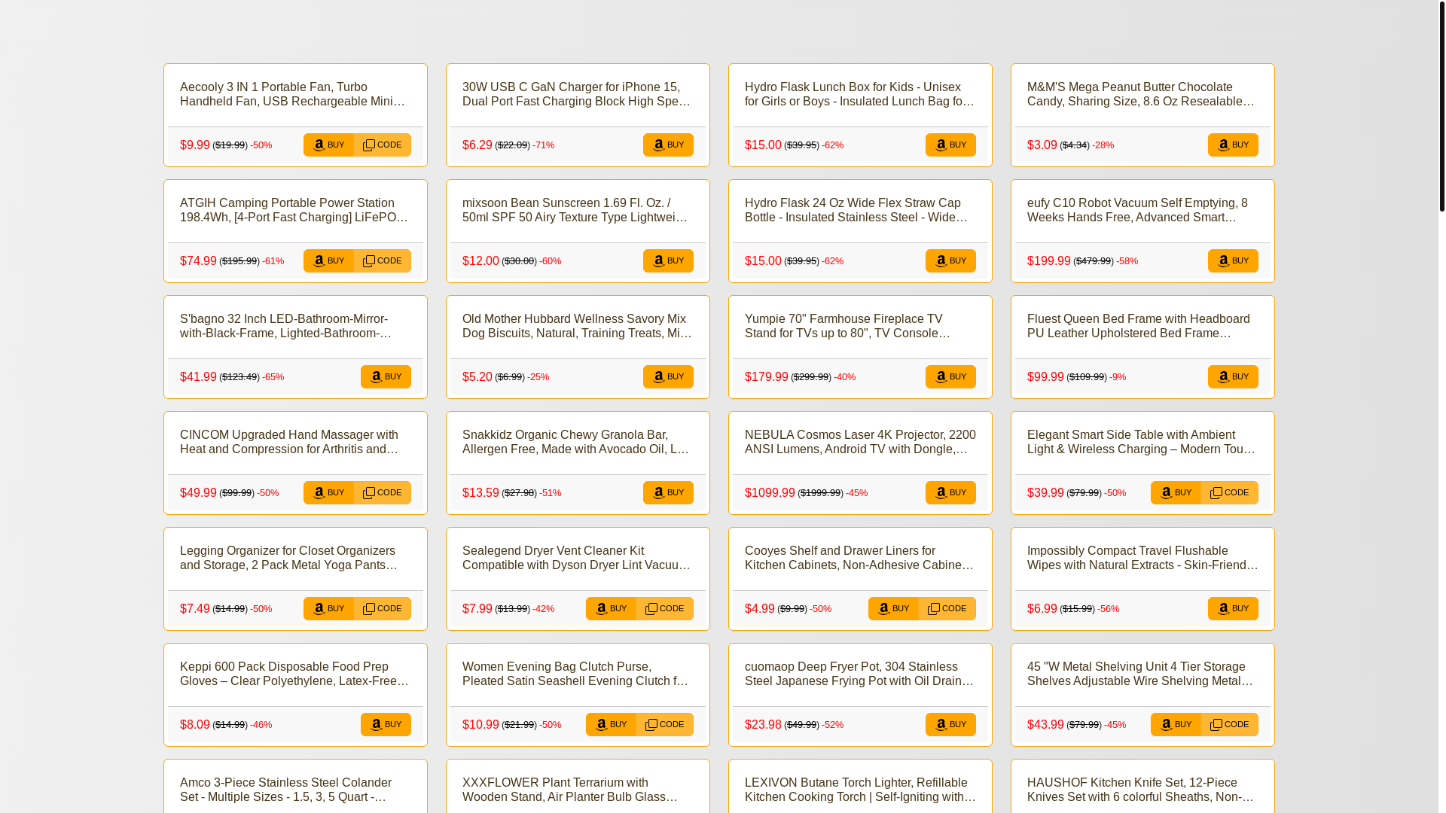
Task: Copy code for Sealegend Dryer Vent Cleaner
Action: click(x=665, y=609)
